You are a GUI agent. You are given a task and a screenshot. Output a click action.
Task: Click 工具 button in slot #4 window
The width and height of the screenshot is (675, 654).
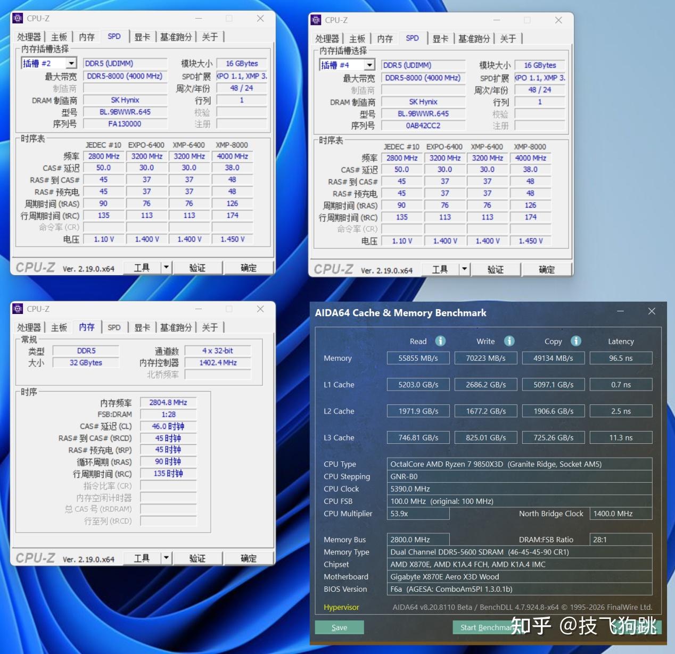pyautogui.click(x=440, y=269)
